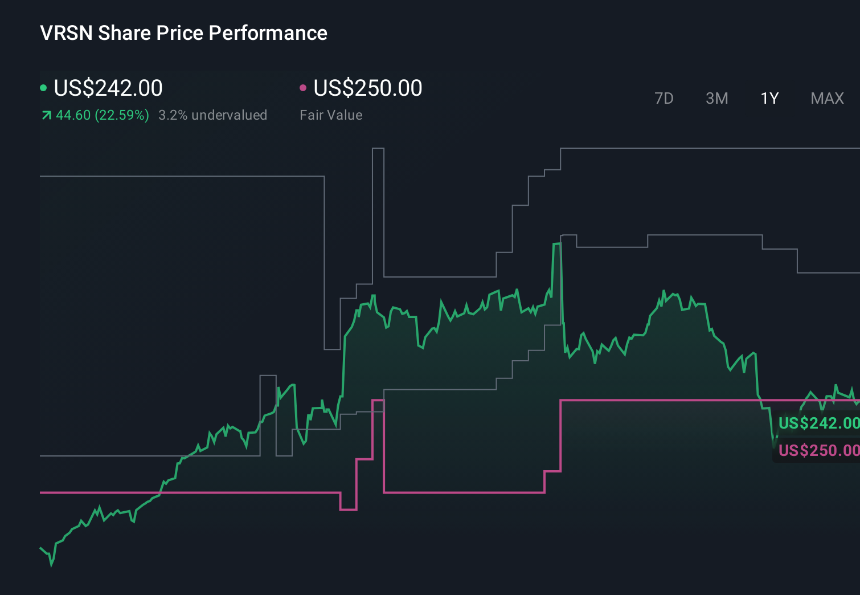
Task: Switch to the 3M time range
Action: pyautogui.click(x=716, y=98)
